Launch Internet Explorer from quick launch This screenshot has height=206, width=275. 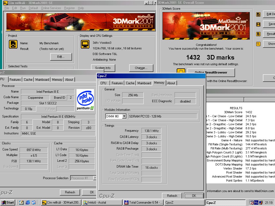point(28,203)
